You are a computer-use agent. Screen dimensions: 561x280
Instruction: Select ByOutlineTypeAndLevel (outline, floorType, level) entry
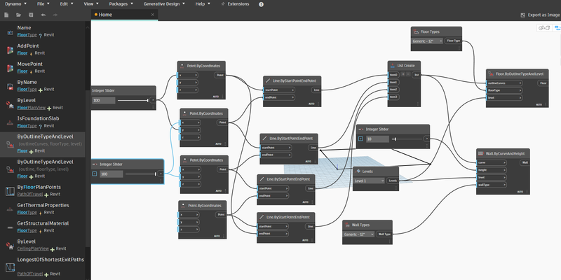(43, 169)
